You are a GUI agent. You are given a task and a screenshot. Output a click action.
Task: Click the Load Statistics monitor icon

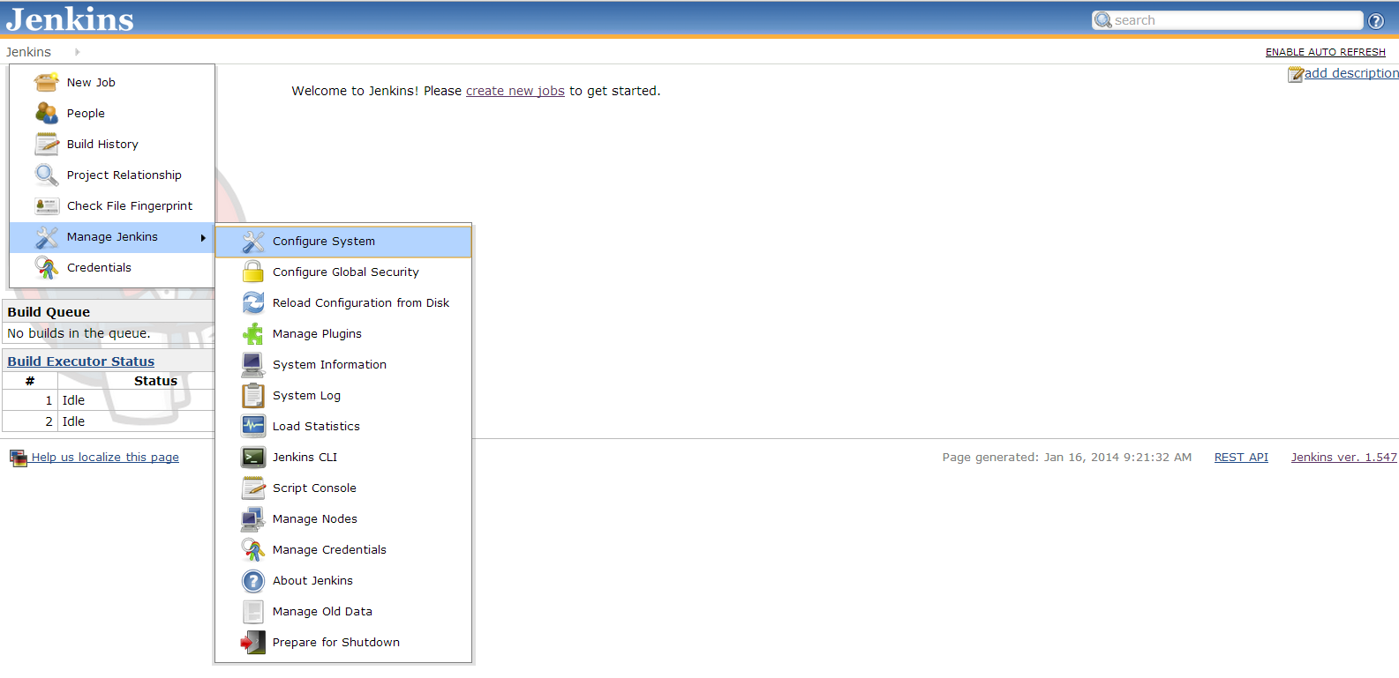coord(253,426)
